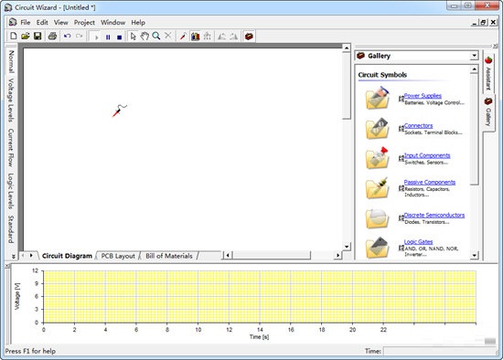The height and width of the screenshot is (360, 503).
Task: Stop the simulation with the square button
Action: coord(119,37)
